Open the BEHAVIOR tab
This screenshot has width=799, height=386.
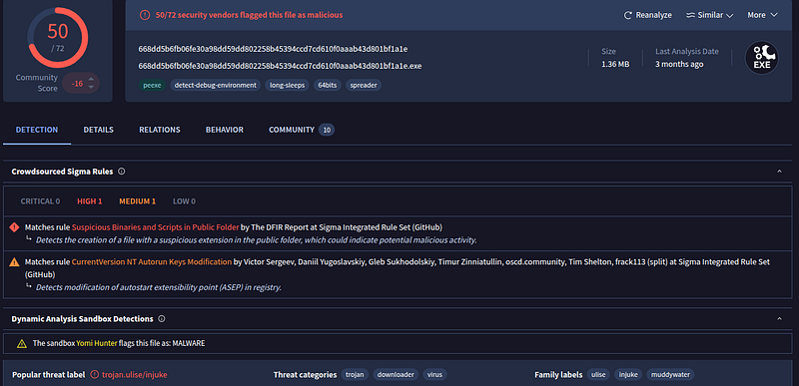click(x=224, y=130)
